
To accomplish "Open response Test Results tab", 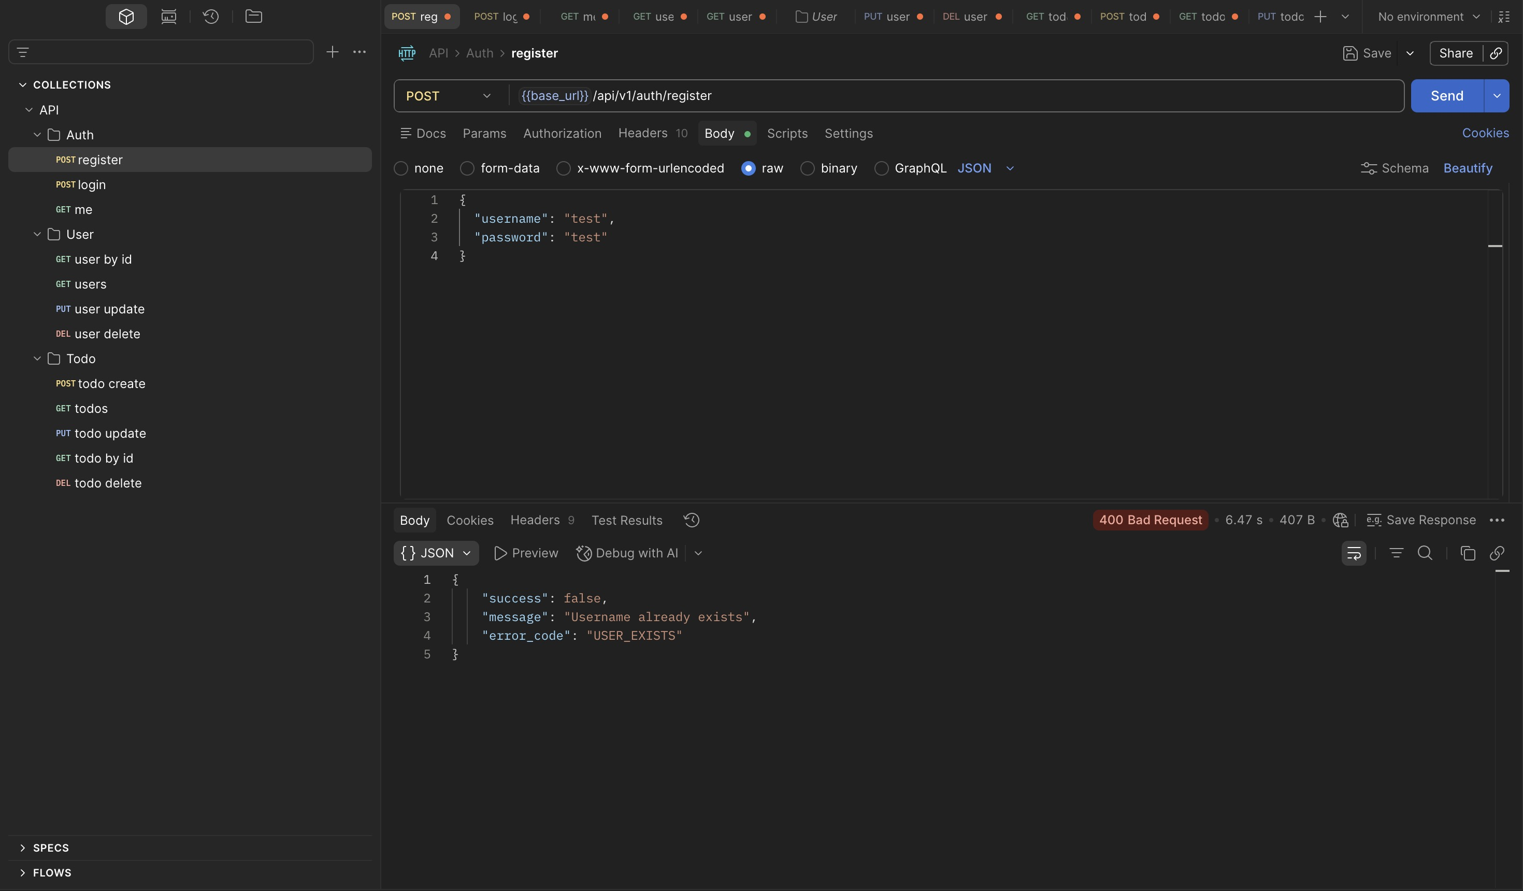I will (627, 520).
